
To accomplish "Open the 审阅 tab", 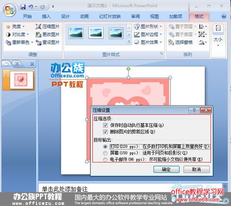I will coord(136,16).
